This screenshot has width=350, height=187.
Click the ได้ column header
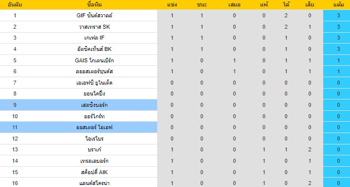(x=286, y=4)
